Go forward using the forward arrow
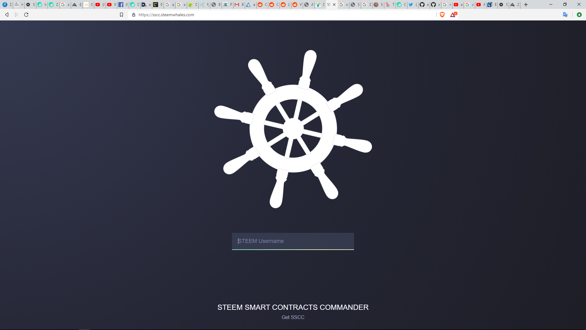Image resolution: width=586 pixels, height=330 pixels. tap(16, 15)
